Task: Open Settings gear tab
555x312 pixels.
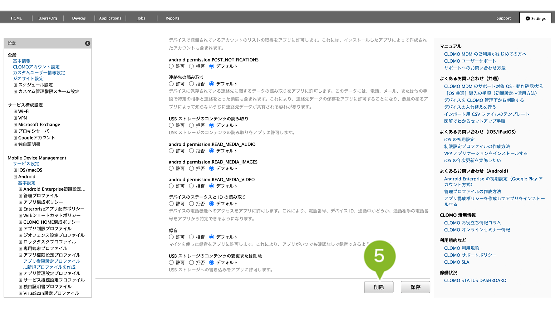Action: 535,18
